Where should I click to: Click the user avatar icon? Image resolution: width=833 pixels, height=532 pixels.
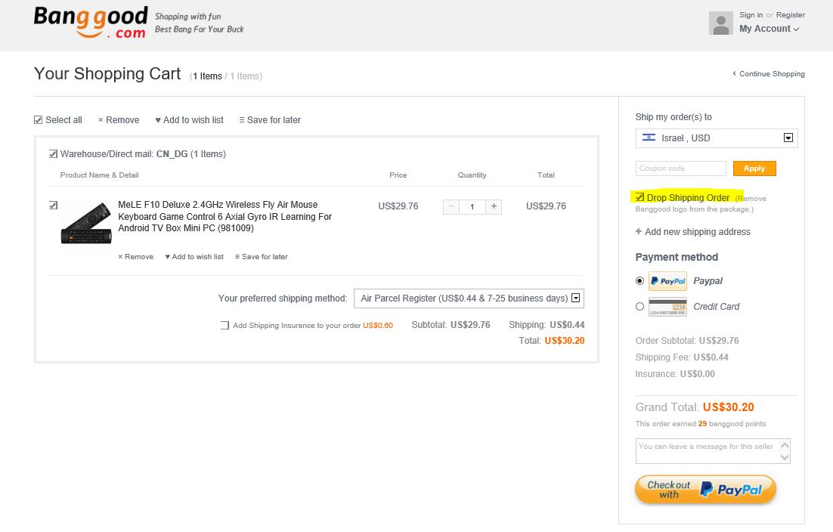(x=720, y=23)
